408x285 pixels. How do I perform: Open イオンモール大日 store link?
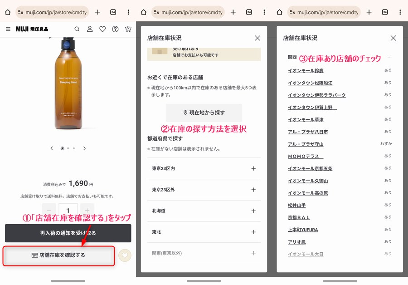306,254
